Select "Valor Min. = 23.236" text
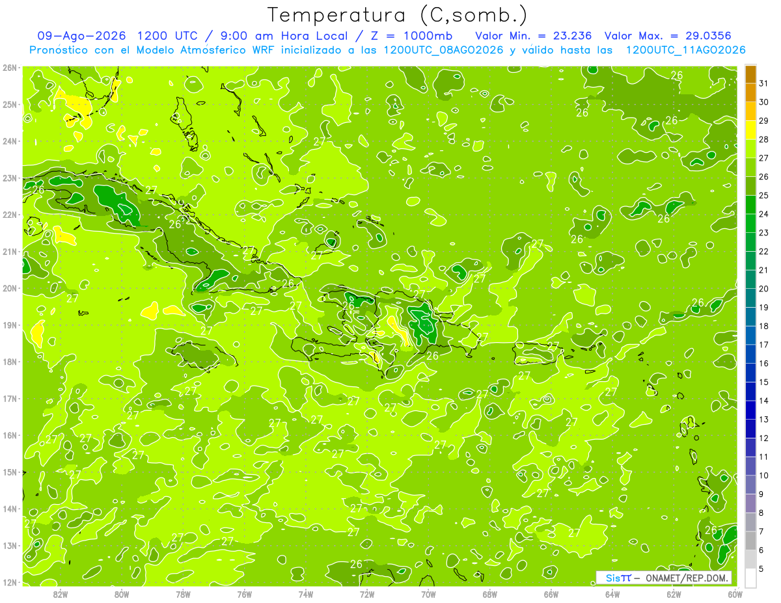Screen dimensions: 781x603 point(534,36)
